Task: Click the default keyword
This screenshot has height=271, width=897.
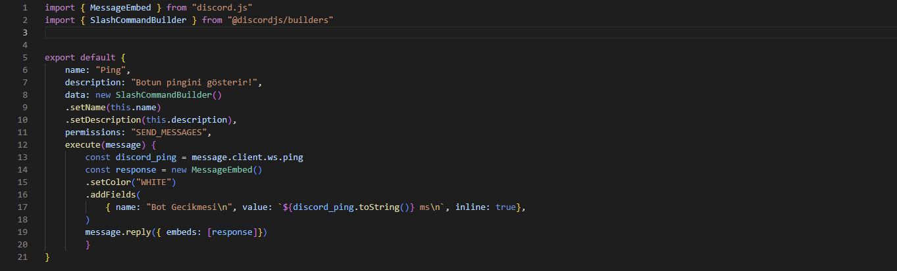Action: coord(98,58)
